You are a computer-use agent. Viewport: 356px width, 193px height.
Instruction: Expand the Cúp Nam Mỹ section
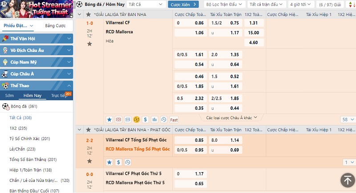(69, 62)
